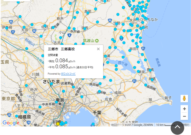Viewport: 191px width, 135px height.
Task: Click the cyan marker at 神栖
Action: pyautogui.click(x=152, y=80)
